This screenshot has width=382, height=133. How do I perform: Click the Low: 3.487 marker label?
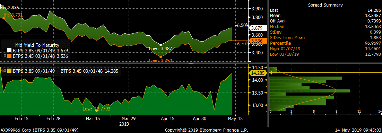[160, 49]
